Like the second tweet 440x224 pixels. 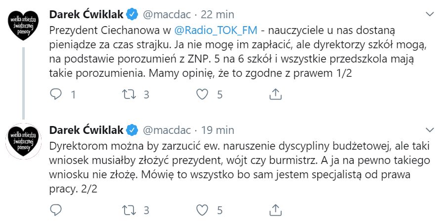click(x=202, y=210)
